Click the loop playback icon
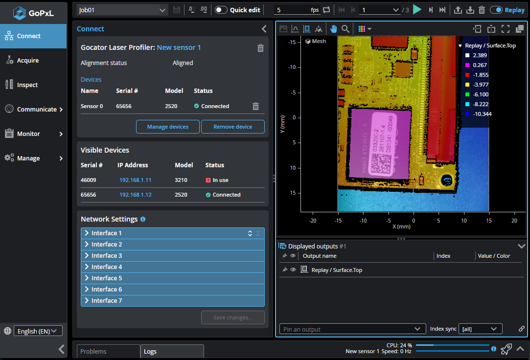Image resolution: width=530 pixels, height=360 pixels. pos(326,10)
